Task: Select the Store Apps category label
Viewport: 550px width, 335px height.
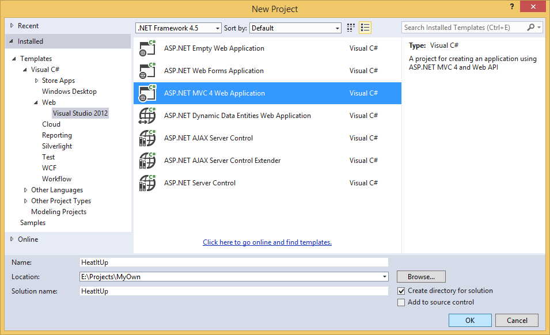Action: coord(58,81)
